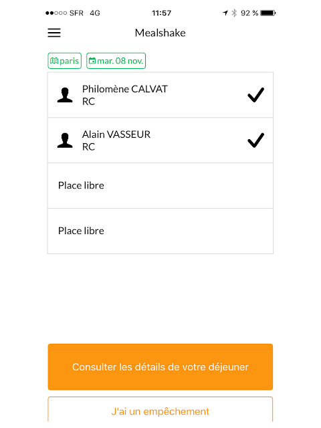
Task: Toggle checkmark for Philomène CALVAT
Action: [255, 95]
